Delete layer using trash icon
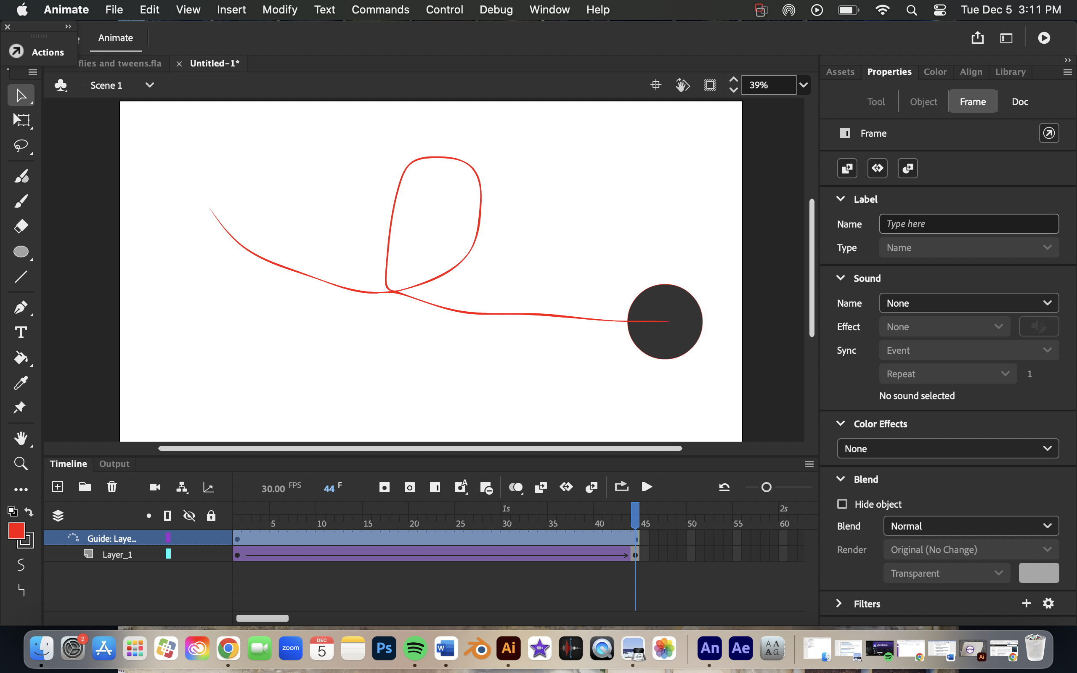The image size is (1077, 673). pos(112,487)
